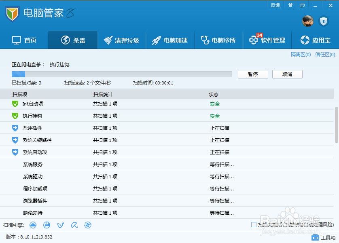Click the 扫描统计 column header
Image resolution: width=339 pixels, height=243 pixels.
coord(103,94)
